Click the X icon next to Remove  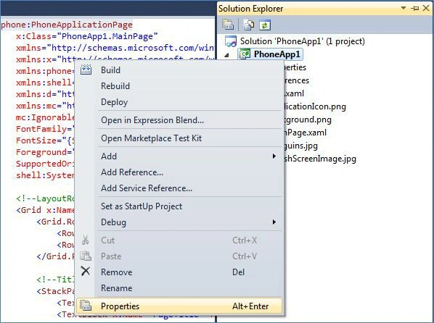point(86,271)
